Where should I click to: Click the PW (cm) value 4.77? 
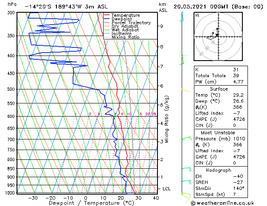coord(238,82)
